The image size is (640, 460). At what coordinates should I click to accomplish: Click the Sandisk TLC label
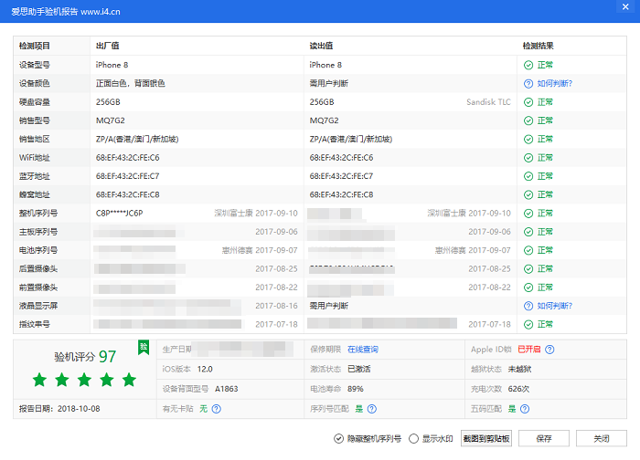488,102
